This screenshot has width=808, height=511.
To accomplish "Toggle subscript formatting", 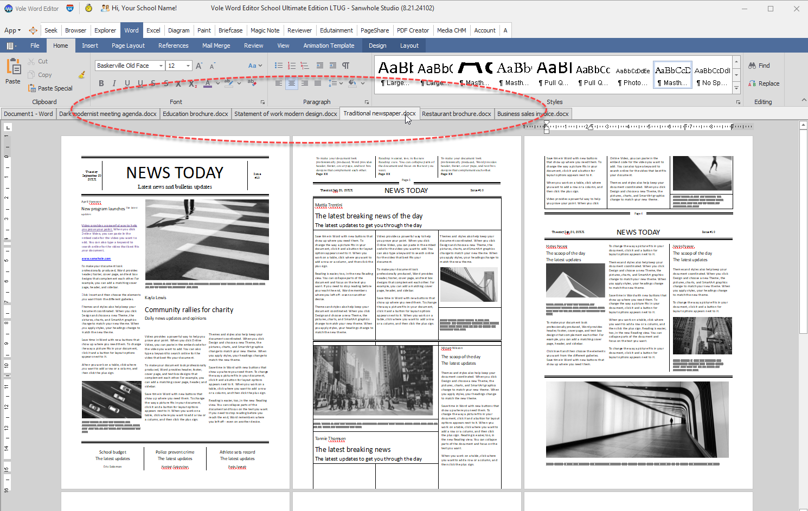I will tap(192, 83).
